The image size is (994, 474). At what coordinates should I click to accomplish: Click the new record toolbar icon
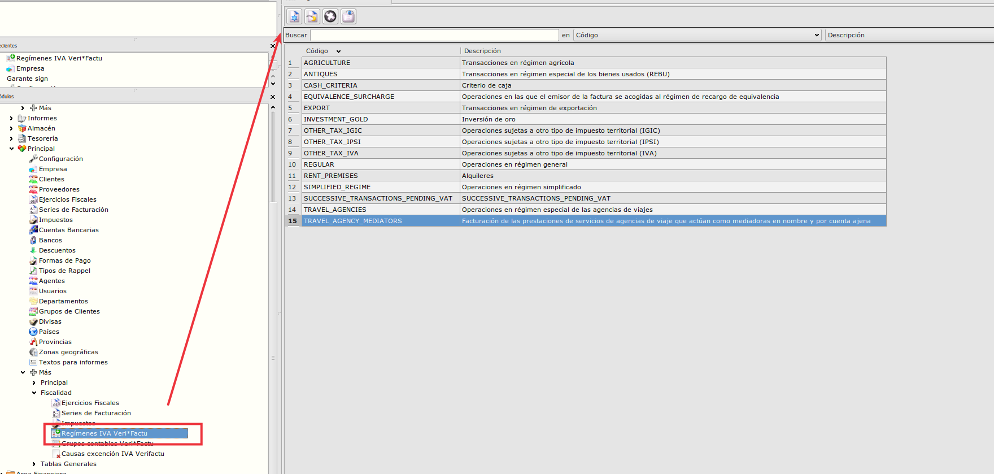(294, 16)
